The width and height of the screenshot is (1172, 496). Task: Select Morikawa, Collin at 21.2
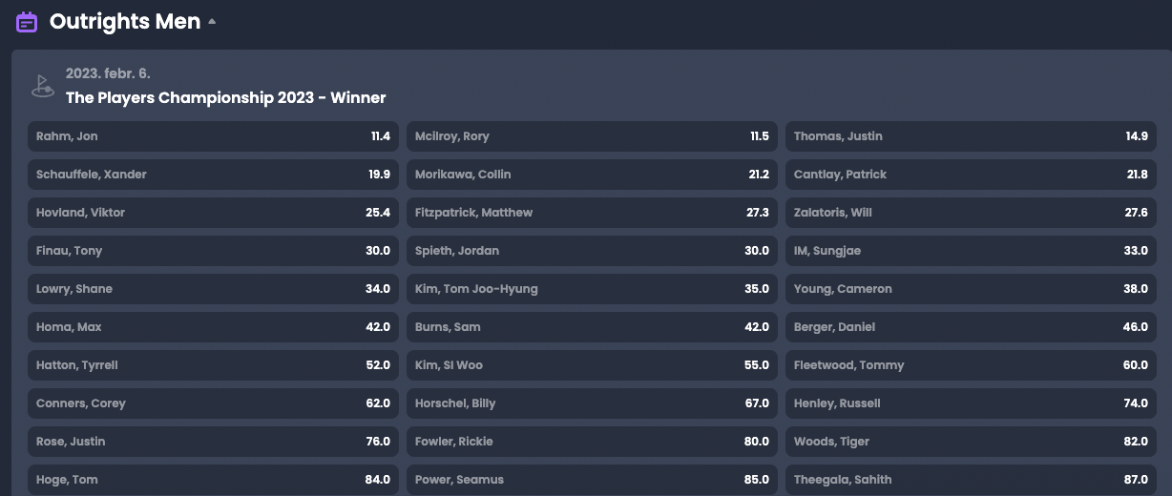click(592, 175)
